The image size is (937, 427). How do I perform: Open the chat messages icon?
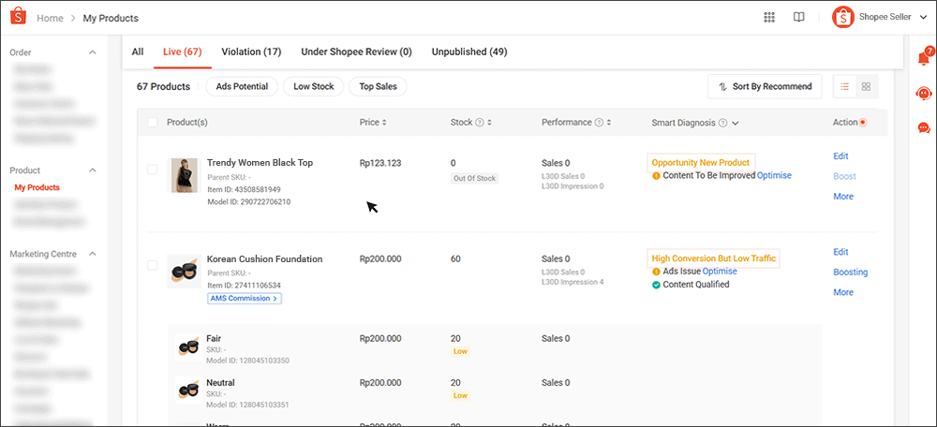pos(924,127)
